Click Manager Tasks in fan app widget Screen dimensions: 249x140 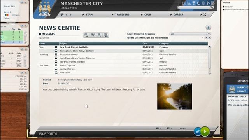click(x=237, y=96)
